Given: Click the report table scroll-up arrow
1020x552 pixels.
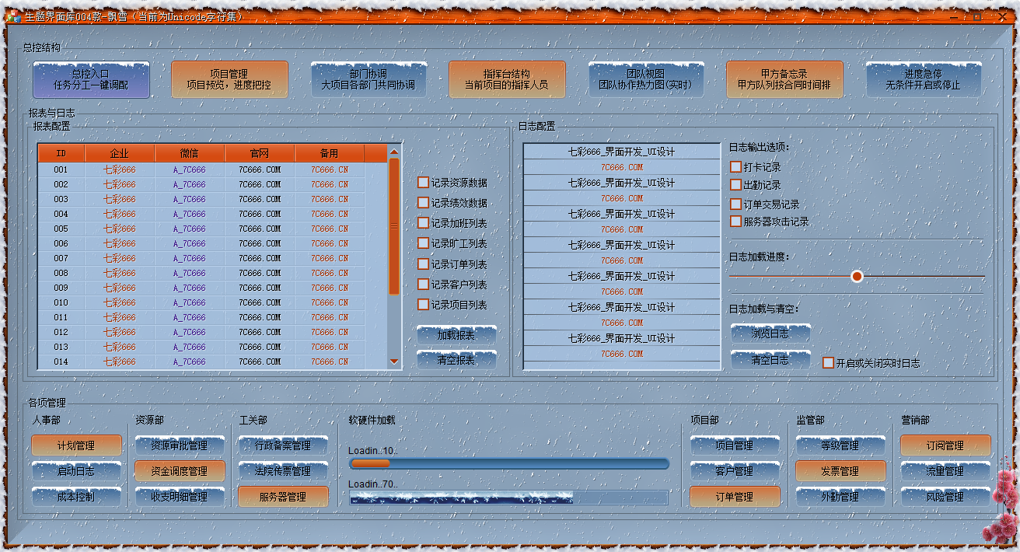Looking at the screenshot, I should click(x=394, y=152).
